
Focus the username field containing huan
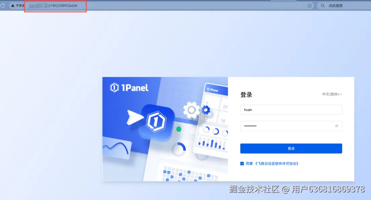[x=291, y=110]
